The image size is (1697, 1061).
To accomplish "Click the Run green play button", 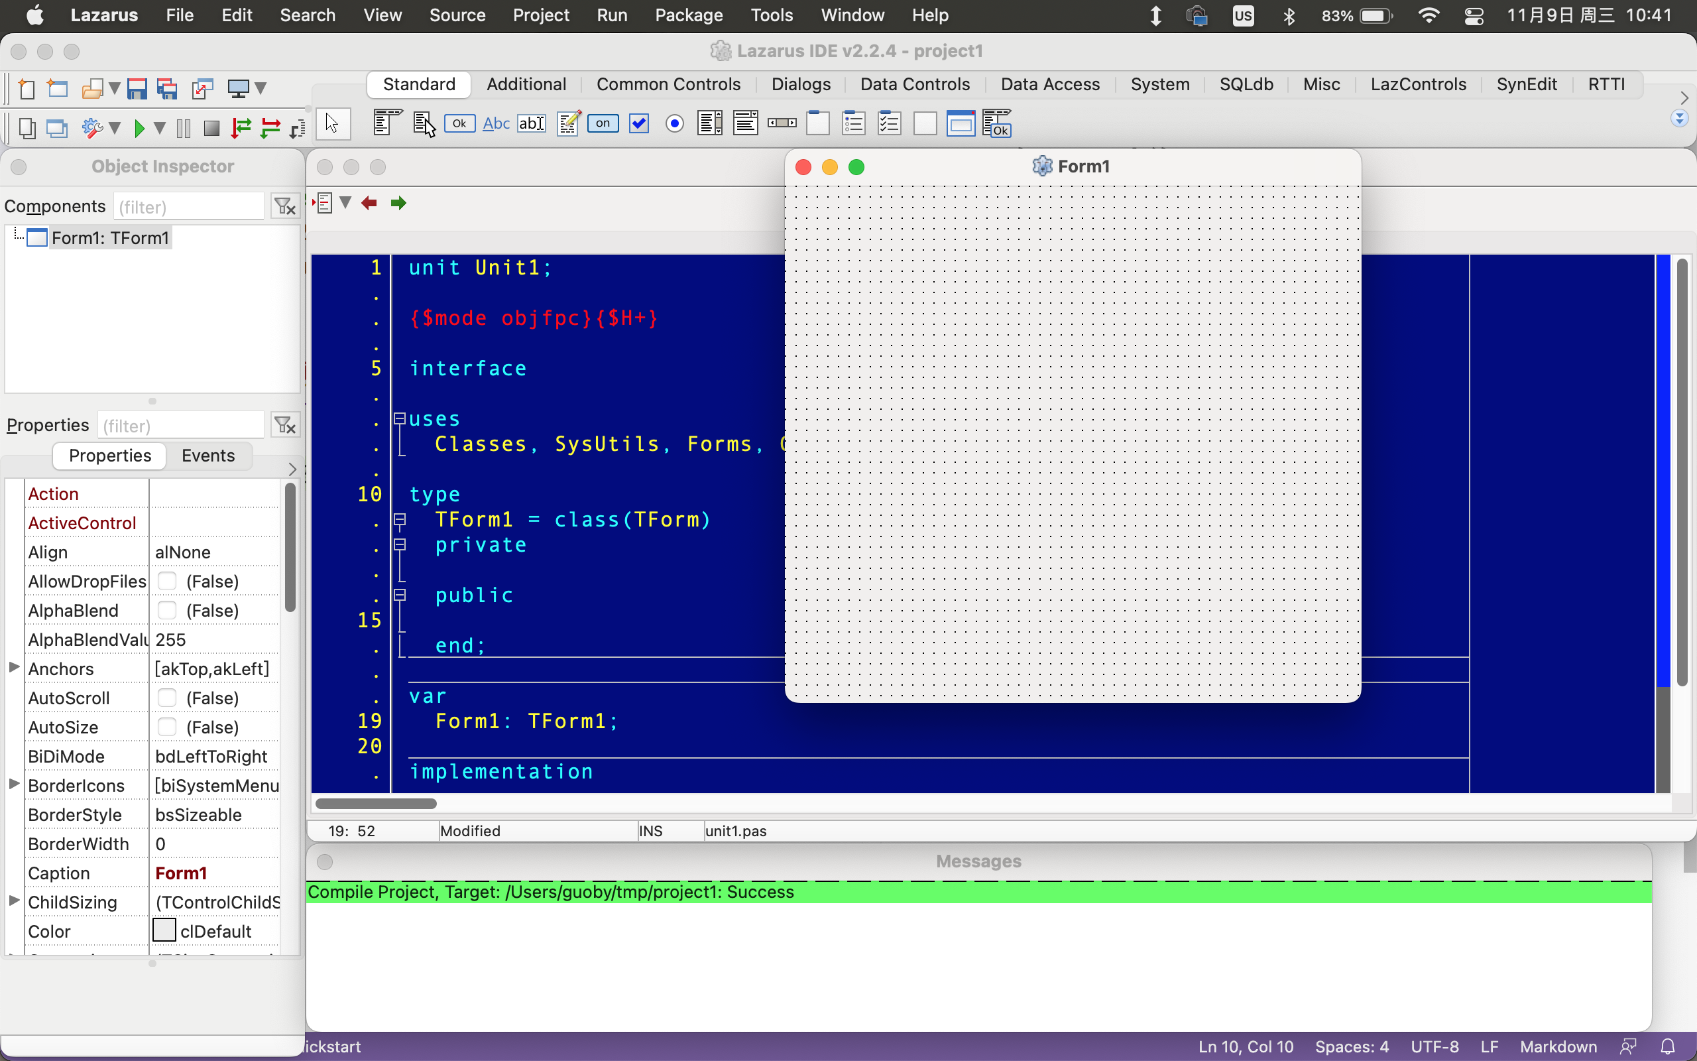I will (139, 129).
